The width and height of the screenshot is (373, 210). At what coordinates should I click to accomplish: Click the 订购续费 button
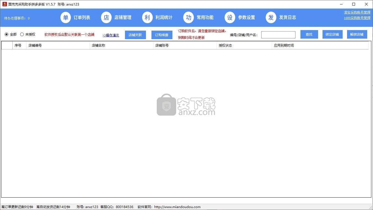coord(162,35)
